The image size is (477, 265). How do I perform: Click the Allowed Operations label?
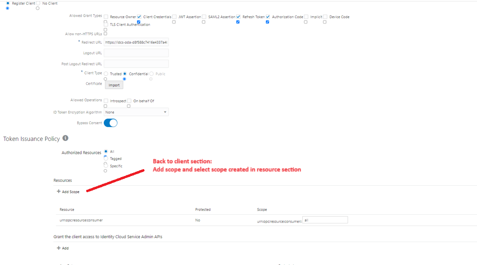[x=86, y=100]
